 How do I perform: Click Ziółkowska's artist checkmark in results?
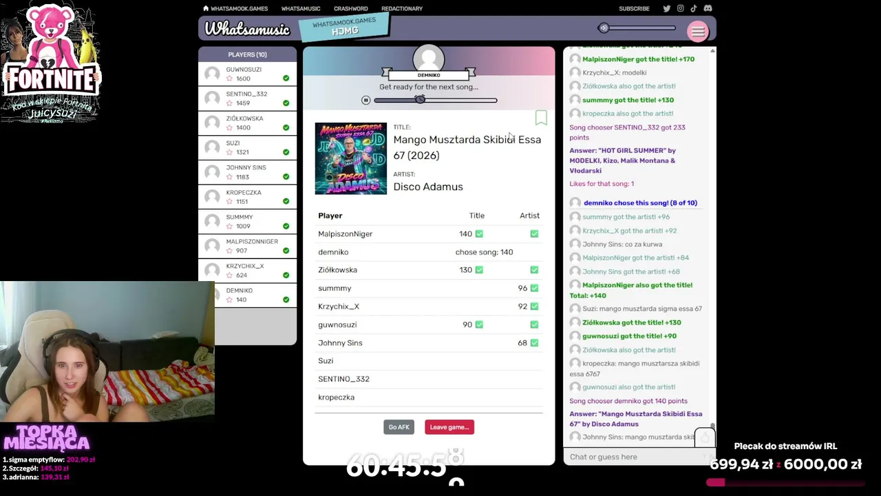(534, 270)
